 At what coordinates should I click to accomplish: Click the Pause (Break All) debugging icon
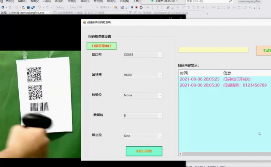point(132,7)
